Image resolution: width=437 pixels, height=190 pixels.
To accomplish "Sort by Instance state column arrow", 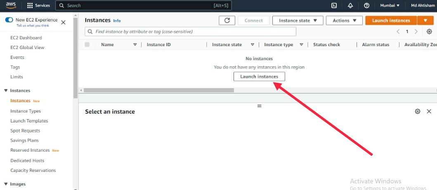I will (x=253, y=45).
